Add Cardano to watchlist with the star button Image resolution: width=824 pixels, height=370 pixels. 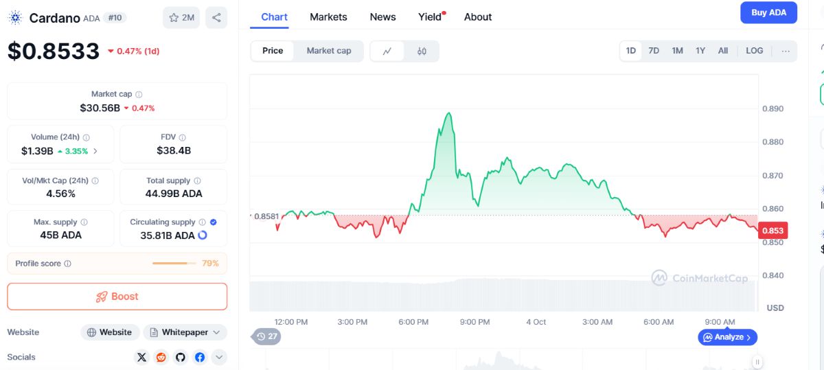(x=181, y=18)
